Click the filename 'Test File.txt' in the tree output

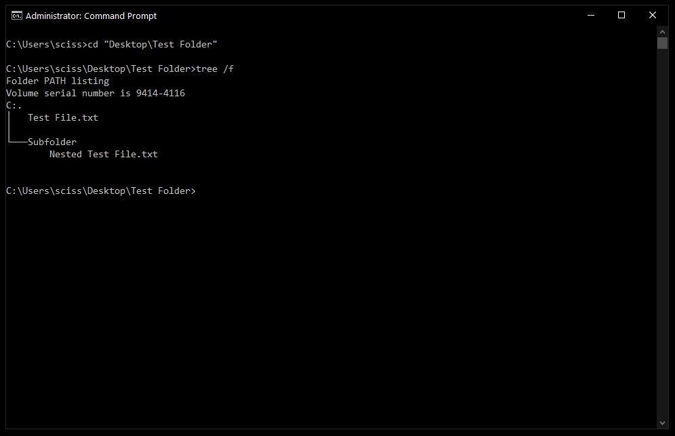pos(62,117)
